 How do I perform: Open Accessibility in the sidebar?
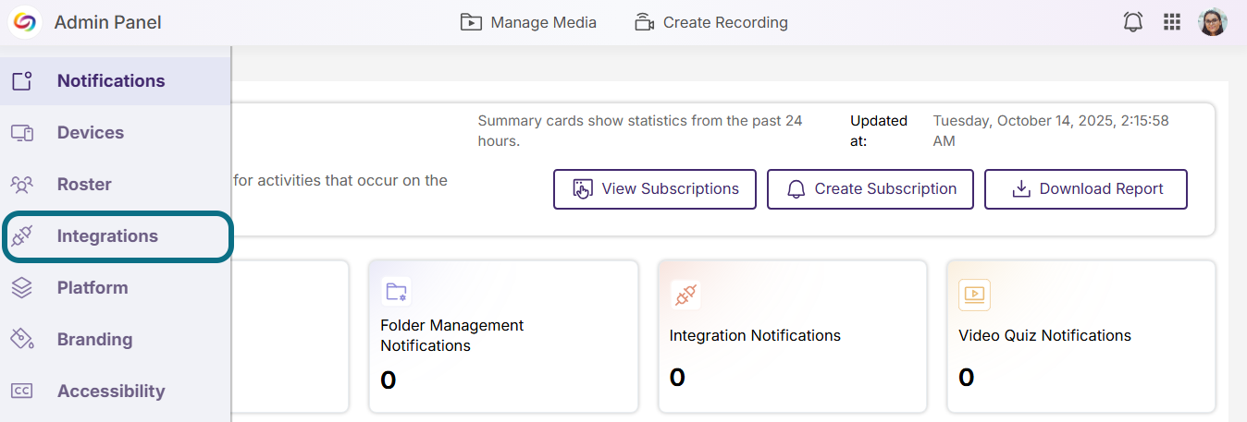115,392
